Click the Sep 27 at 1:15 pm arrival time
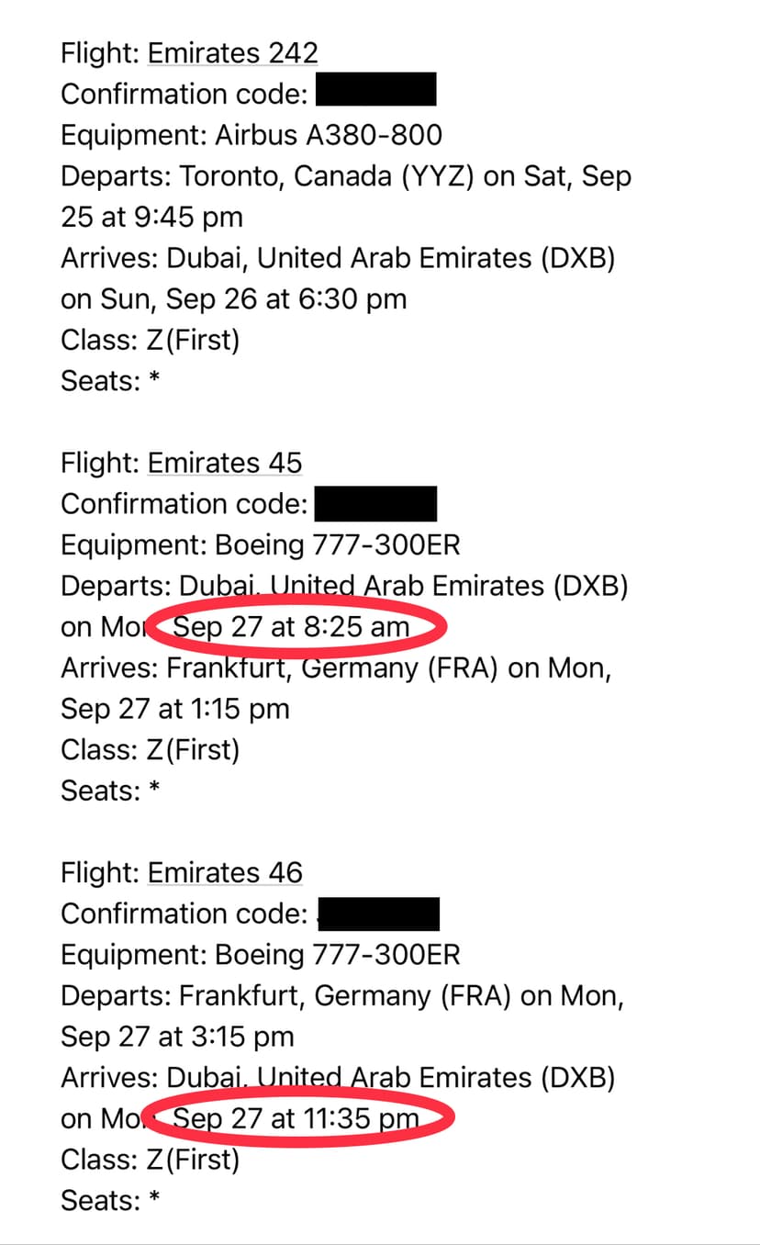760x1245 pixels. [x=174, y=709]
